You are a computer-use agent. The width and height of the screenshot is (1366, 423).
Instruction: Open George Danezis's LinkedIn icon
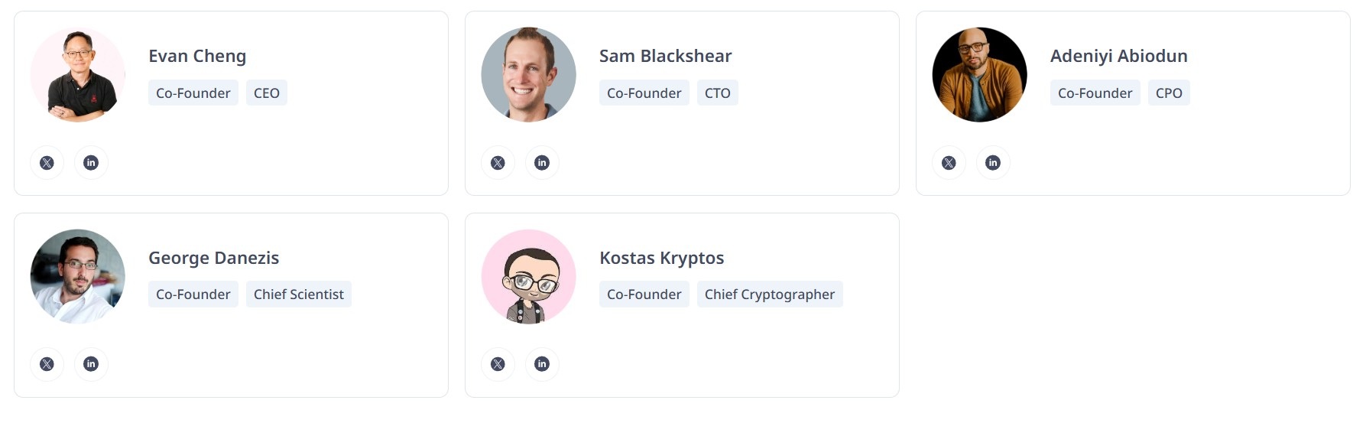pyautogui.click(x=91, y=363)
